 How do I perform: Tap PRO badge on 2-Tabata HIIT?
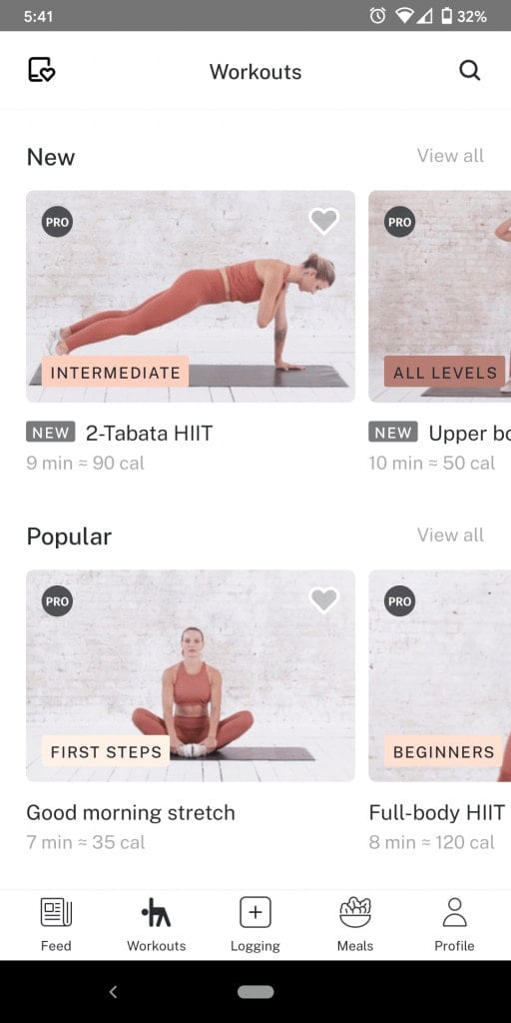(x=57, y=222)
